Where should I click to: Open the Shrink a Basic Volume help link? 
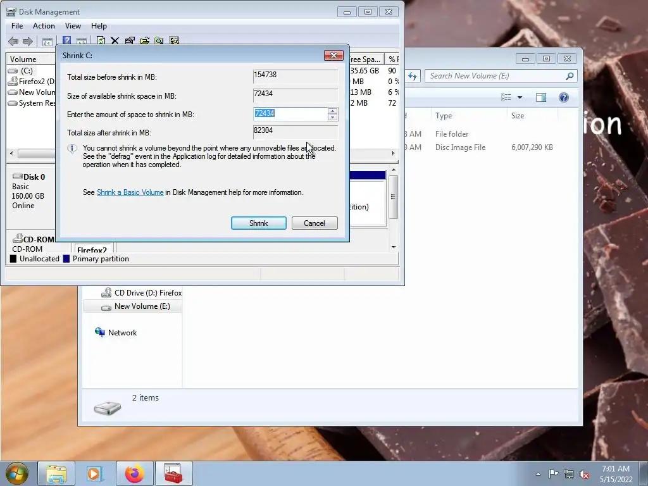(x=130, y=192)
